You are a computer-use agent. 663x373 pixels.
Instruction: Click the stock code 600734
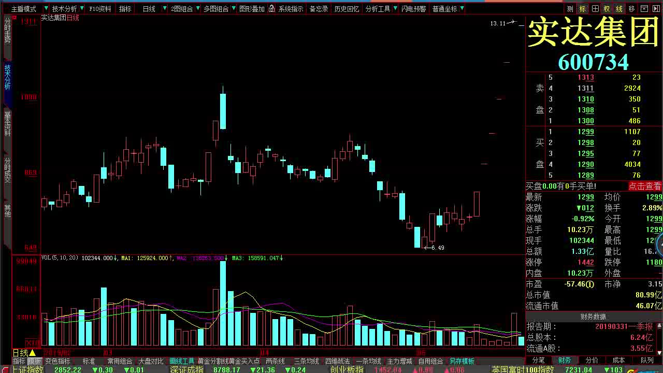pyautogui.click(x=593, y=62)
